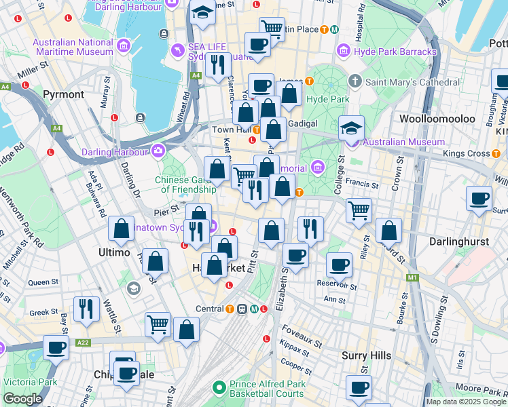The width and height of the screenshot is (508, 407).
Task: Select the Pyrmont suburb label
Action: (x=64, y=94)
